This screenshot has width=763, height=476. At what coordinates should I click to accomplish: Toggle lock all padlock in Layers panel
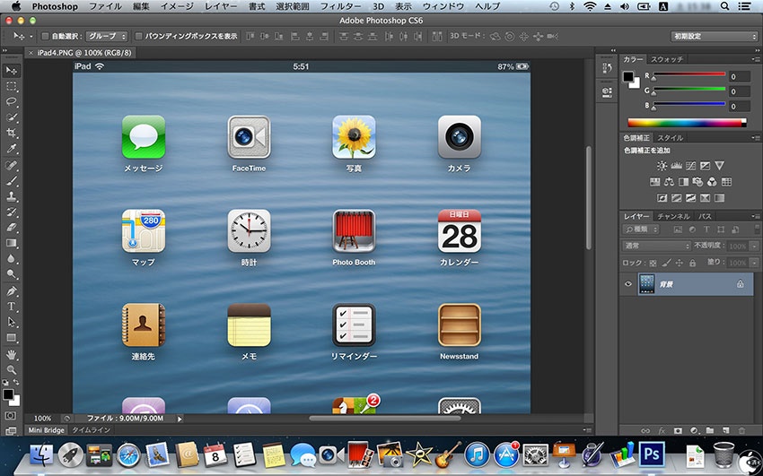coord(692,263)
